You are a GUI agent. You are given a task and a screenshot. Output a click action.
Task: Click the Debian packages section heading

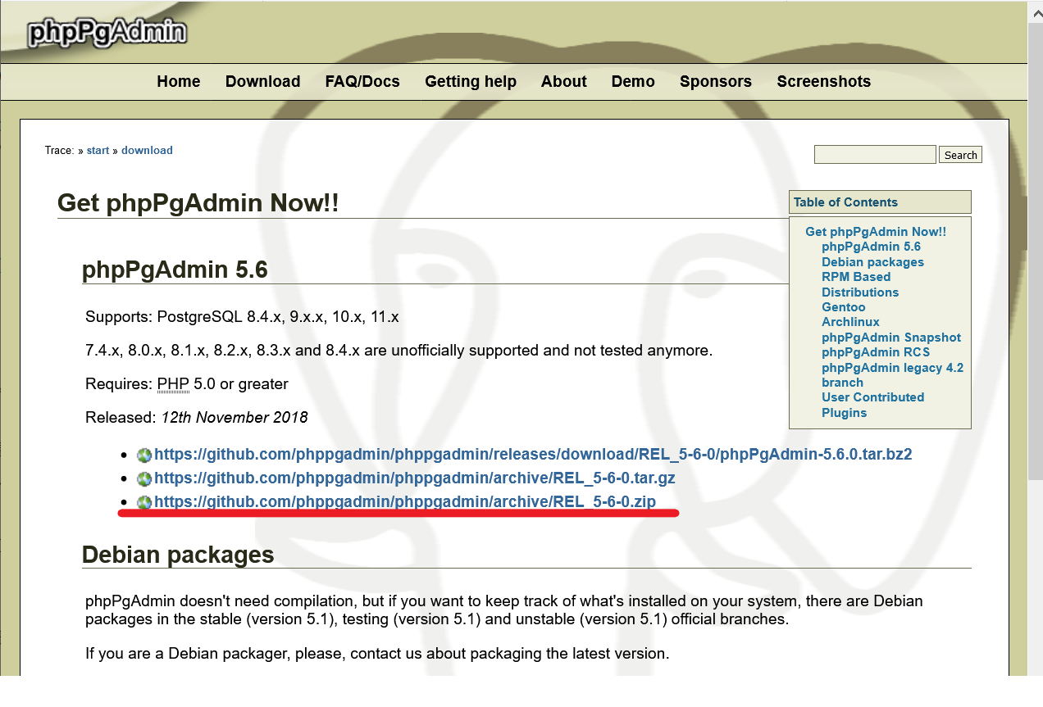pyautogui.click(x=178, y=555)
